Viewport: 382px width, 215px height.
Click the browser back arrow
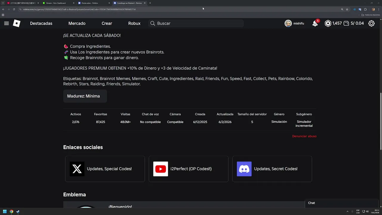3,9
